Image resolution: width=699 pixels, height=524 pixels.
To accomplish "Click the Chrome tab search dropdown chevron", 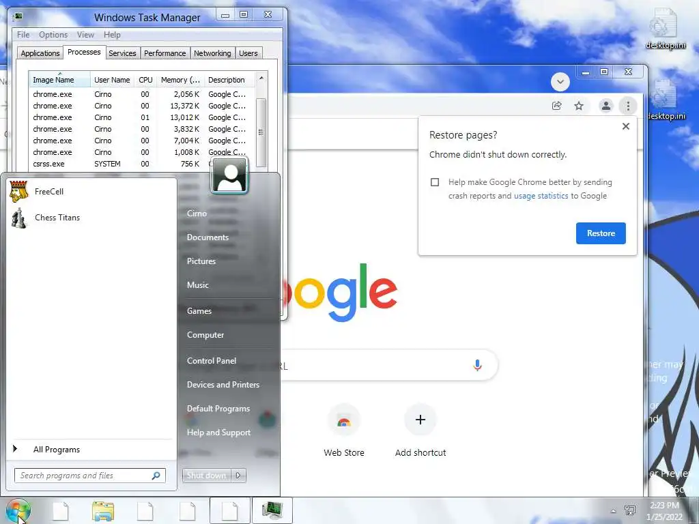I will click(x=560, y=82).
